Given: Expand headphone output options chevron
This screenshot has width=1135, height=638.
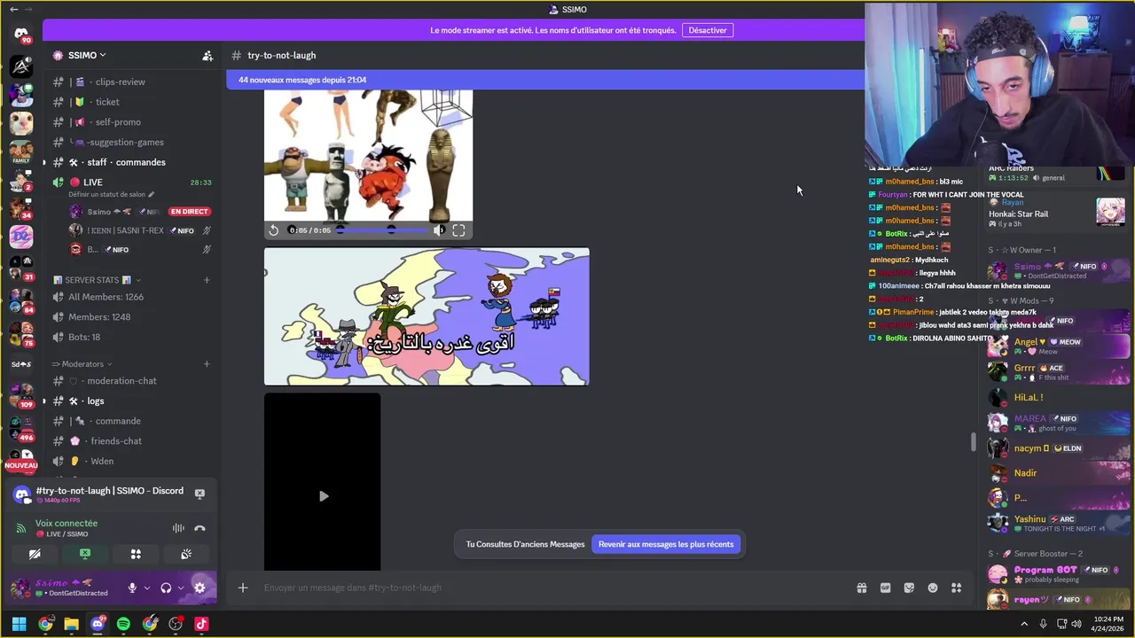Looking at the screenshot, I should tap(181, 587).
